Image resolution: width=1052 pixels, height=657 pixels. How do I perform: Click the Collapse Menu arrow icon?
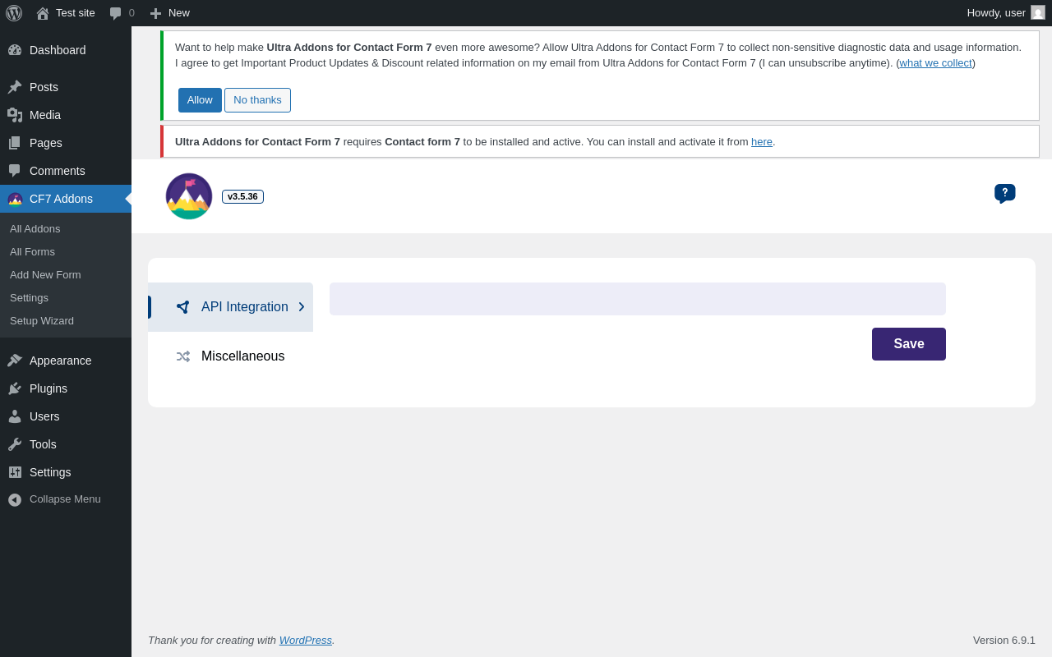pos(15,499)
